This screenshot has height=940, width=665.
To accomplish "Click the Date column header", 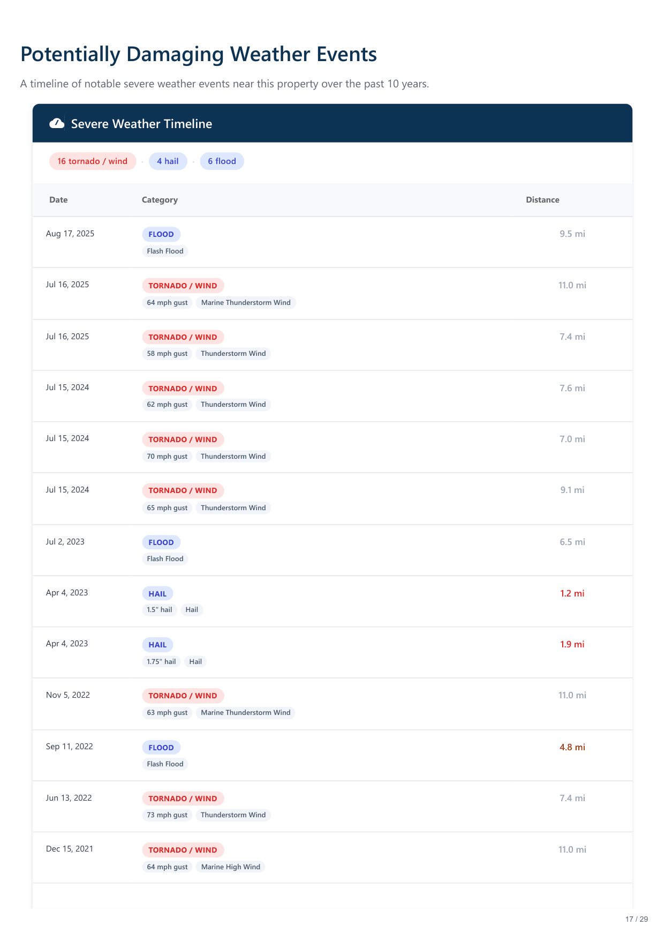I will coord(58,200).
